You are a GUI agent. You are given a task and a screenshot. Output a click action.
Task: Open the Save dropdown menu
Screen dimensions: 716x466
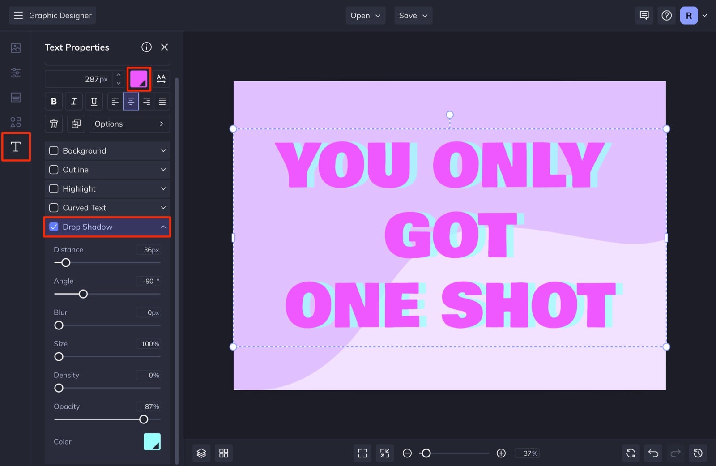413,15
